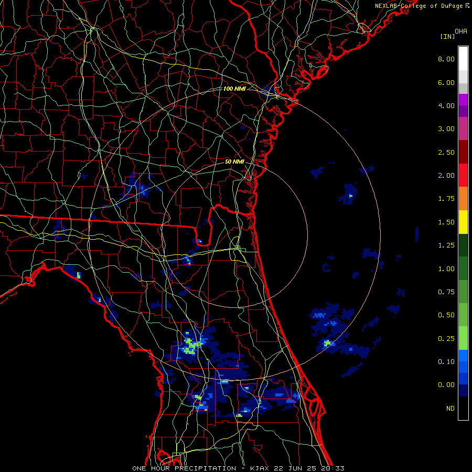Click the 3.00 legend value
The height and width of the screenshot is (472, 472).
[x=446, y=129]
